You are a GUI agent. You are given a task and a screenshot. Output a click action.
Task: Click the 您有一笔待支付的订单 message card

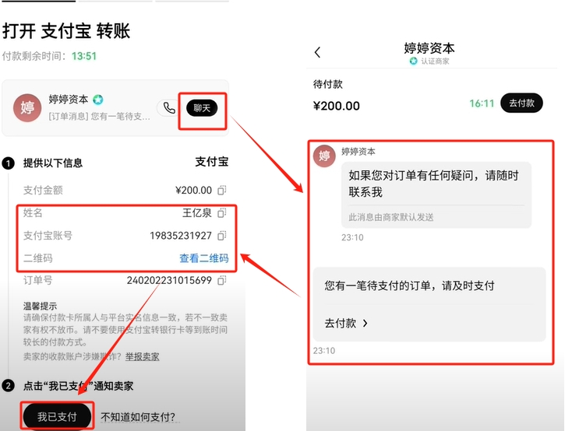coord(429,304)
